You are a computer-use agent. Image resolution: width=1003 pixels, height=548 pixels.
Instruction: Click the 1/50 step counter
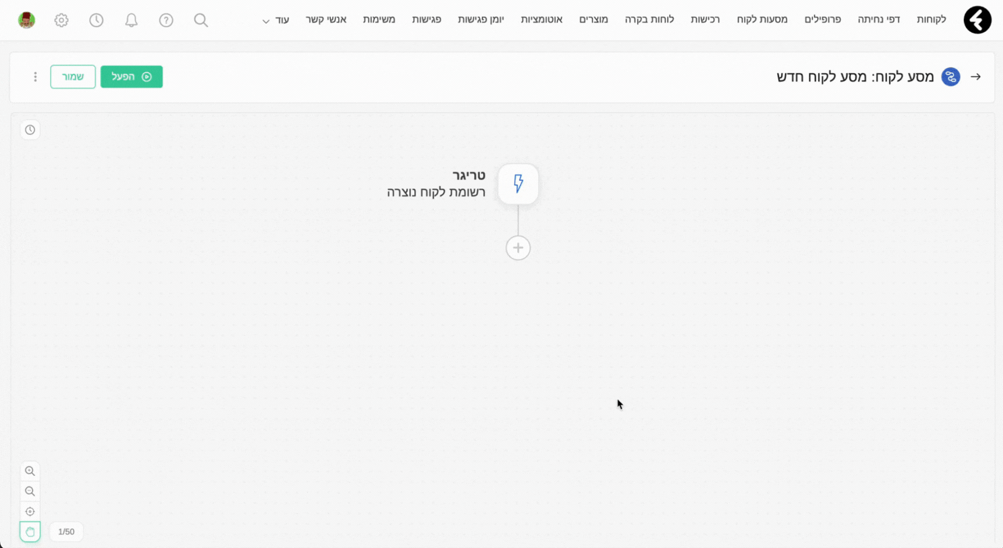66,532
